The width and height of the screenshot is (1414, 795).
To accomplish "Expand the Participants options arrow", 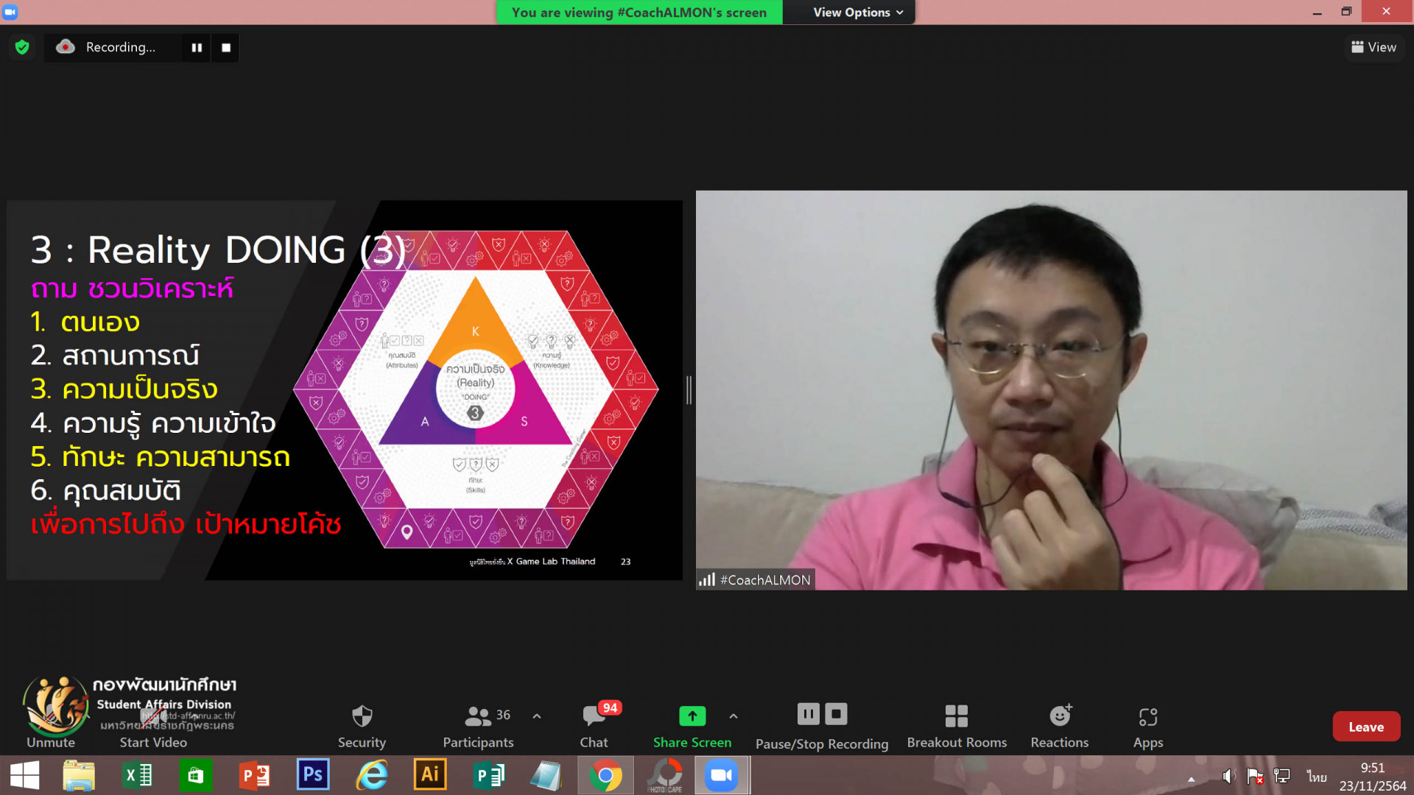I will [x=537, y=715].
